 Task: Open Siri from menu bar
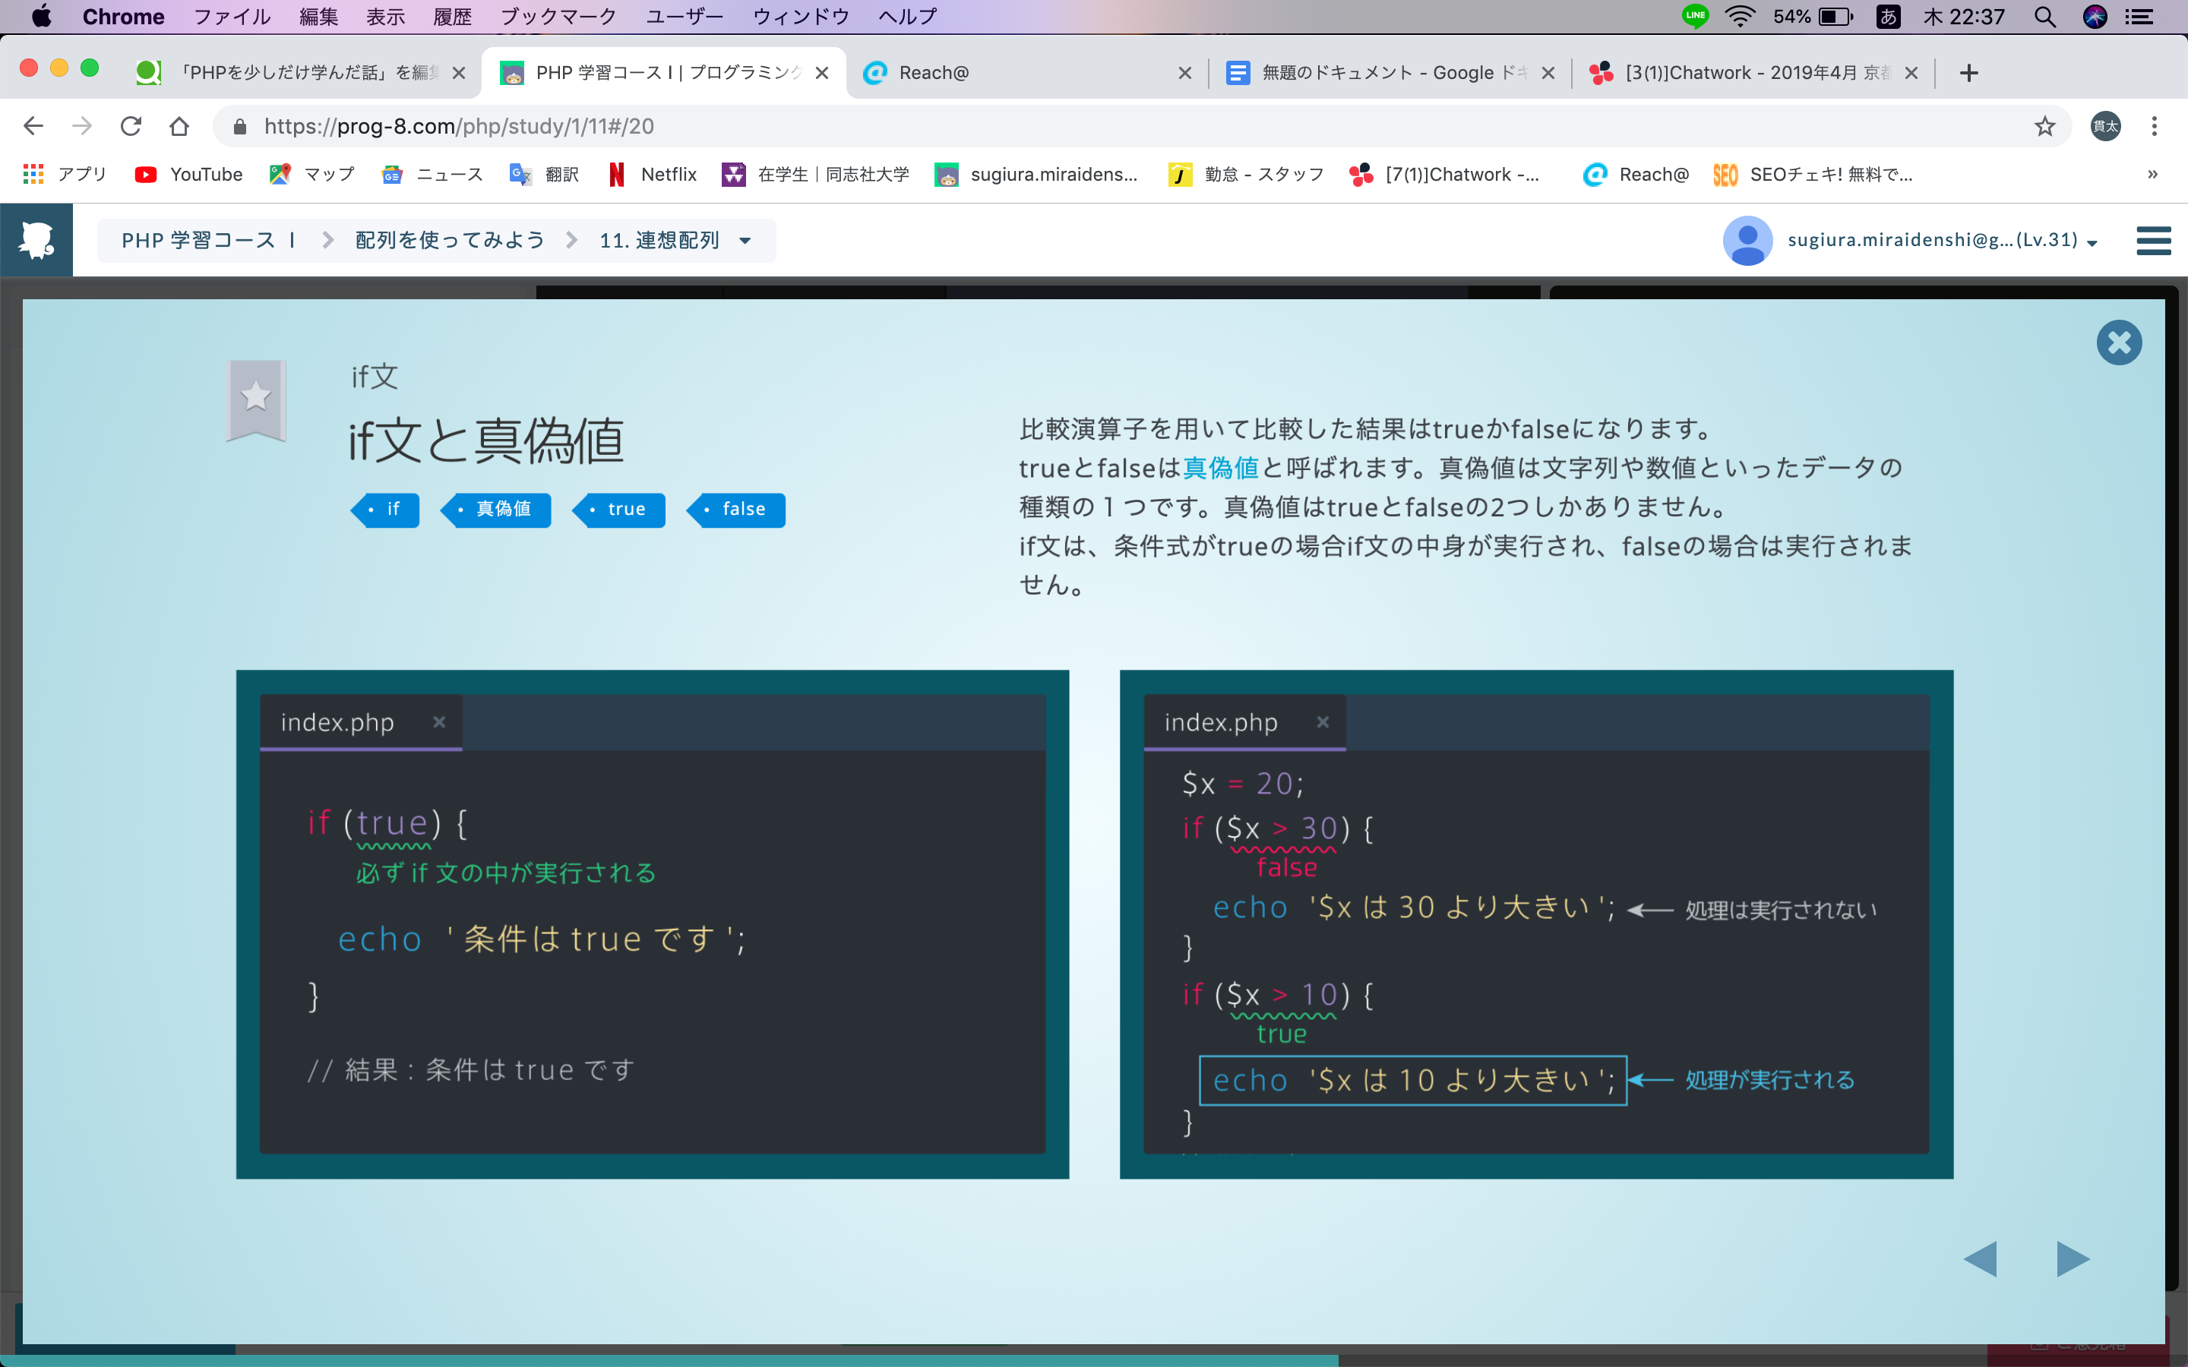tap(2095, 16)
